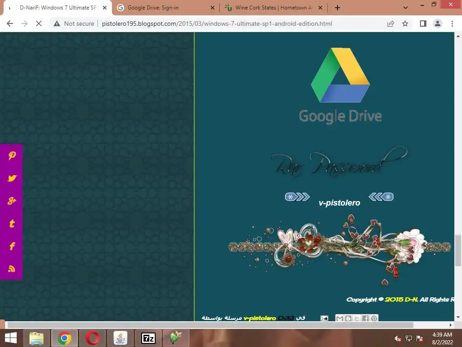Open Twitter link in purple sidebar

coord(12,178)
